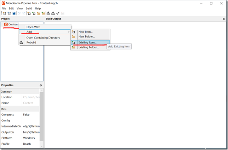Image resolution: width=228 pixels, height=150 pixels.
Task: Select the Profile value Reach
Action: pyautogui.click(x=27, y=144)
